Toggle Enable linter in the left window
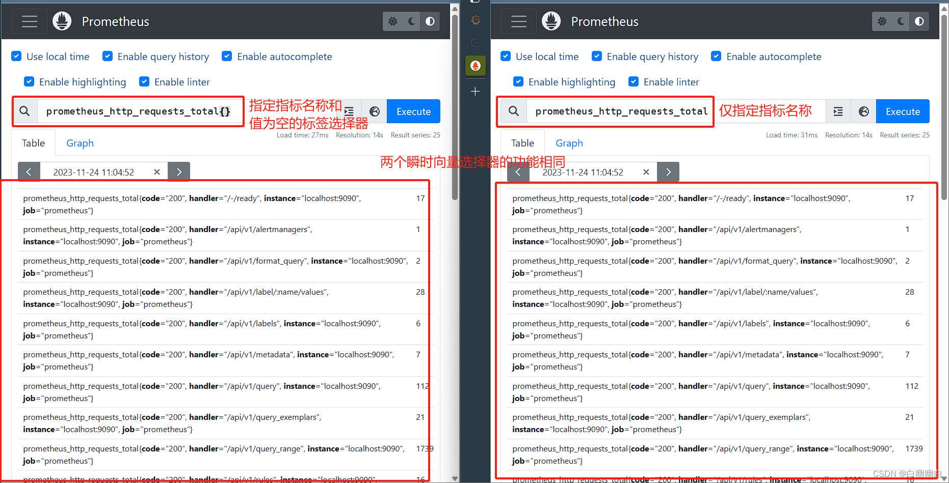The height and width of the screenshot is (483, 949). (x=144, y=81)
